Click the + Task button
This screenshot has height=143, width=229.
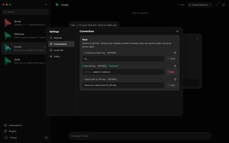181,5
